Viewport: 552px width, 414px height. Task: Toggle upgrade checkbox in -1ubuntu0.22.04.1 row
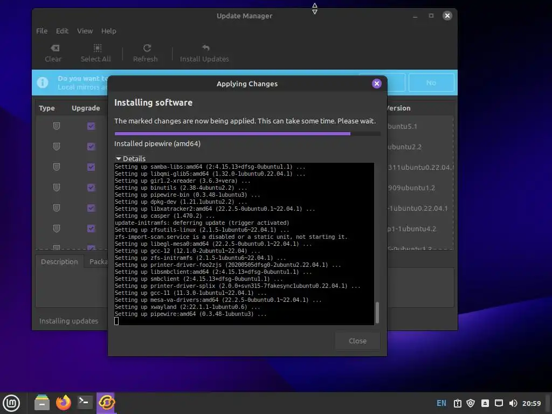click(x=91, y=208)
